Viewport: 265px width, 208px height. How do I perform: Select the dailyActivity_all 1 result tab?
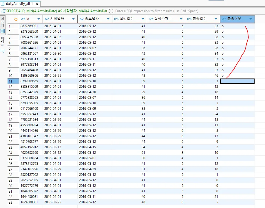click(19, 4)
